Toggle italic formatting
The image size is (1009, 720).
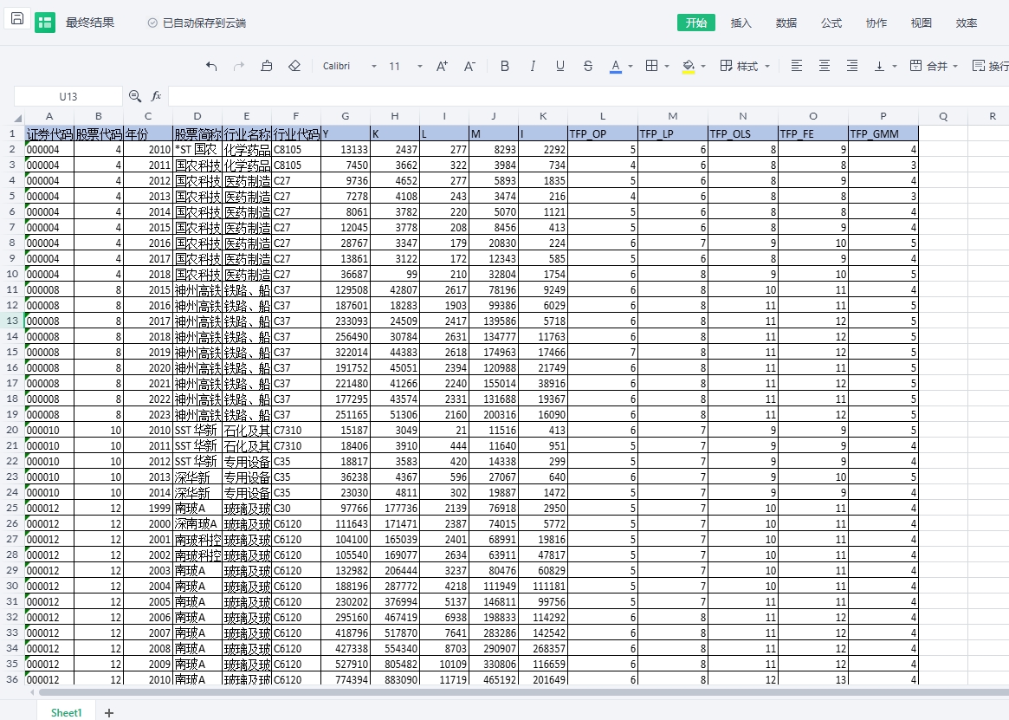pos(533,66)
